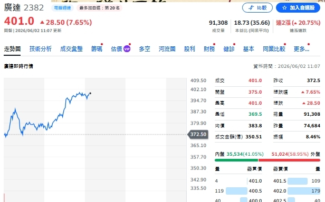Viewport: 325px width, 202px height.
Task: Click the red 外盤 ratio bar
Action: [289, 160]
